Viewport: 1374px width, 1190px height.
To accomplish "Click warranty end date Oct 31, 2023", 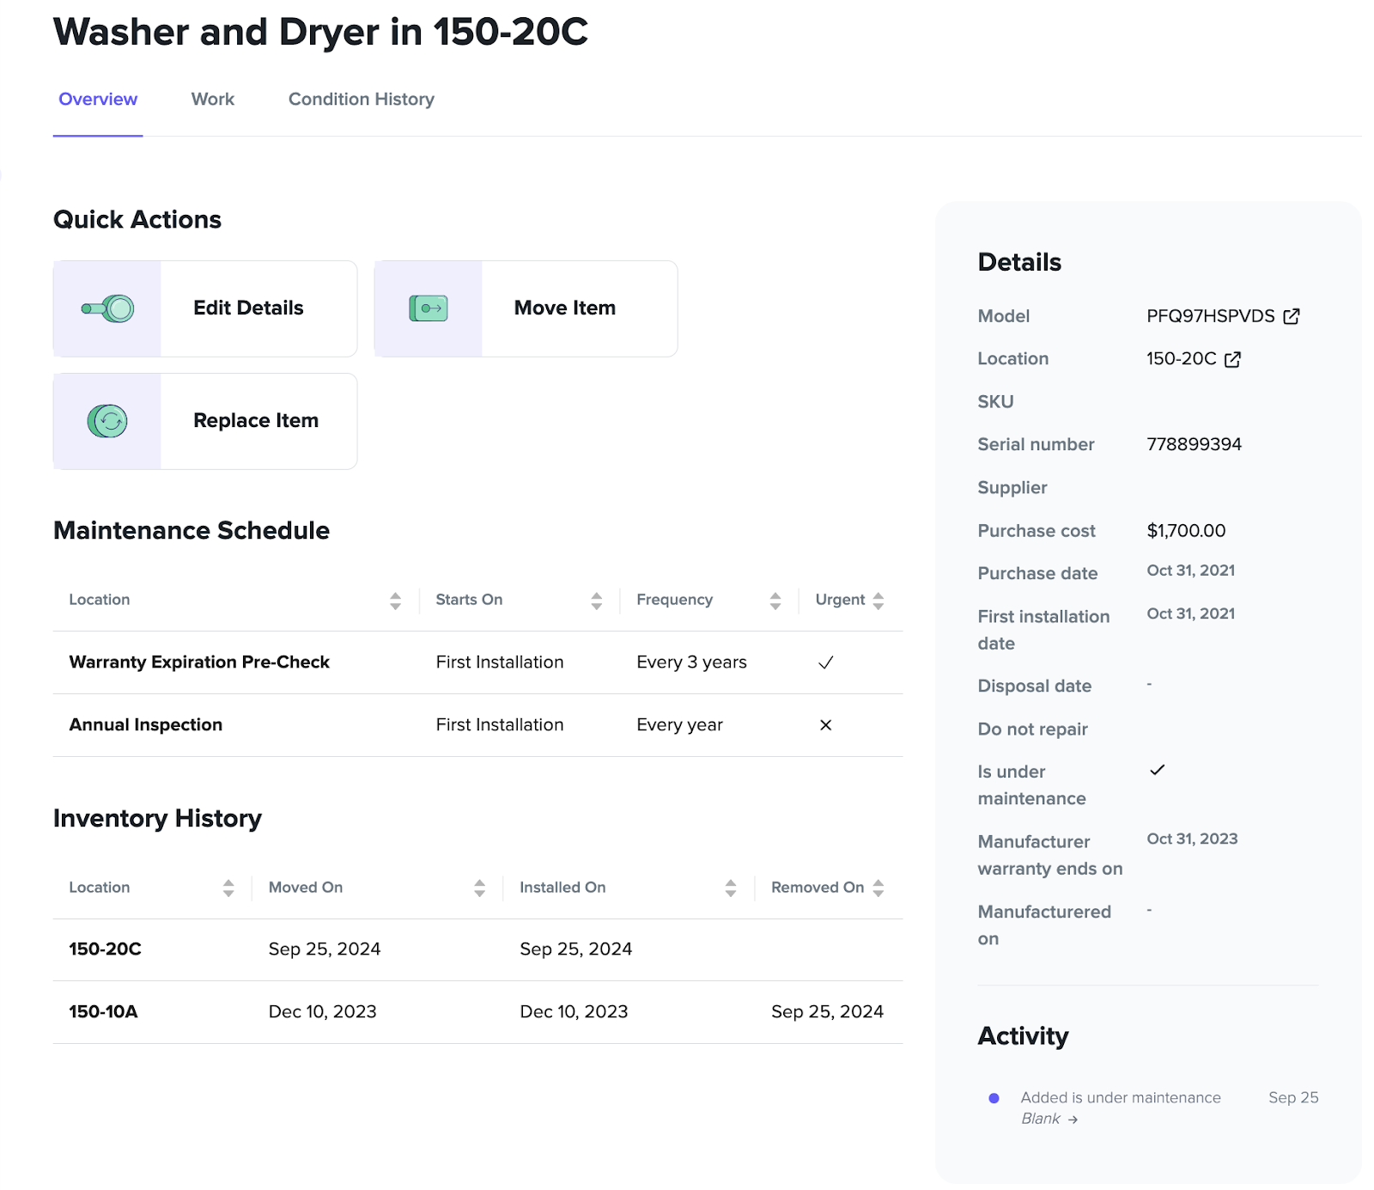I will click(x=1192, y=839).
